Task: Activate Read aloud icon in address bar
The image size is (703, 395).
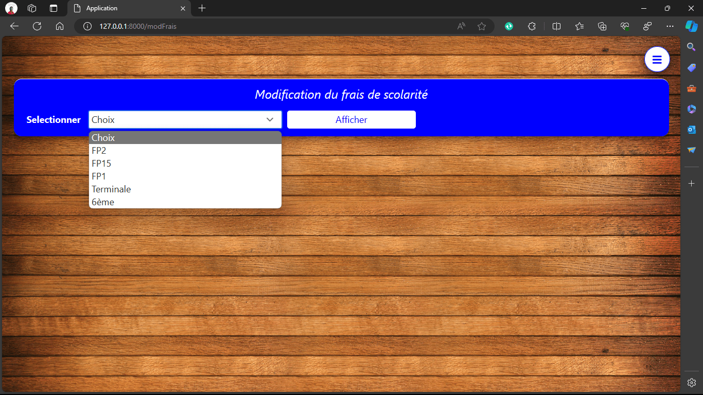Action: click(462, 26)
